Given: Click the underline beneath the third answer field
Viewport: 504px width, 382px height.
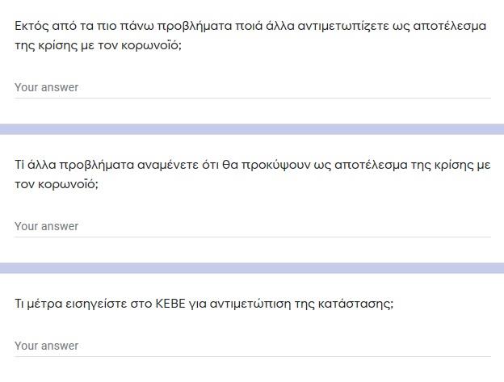Looking at the screenshot, I should [x=252, y=357].
